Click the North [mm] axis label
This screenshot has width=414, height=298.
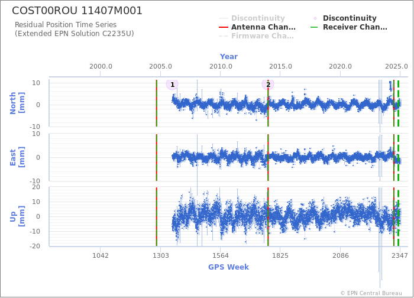point(17,103)
